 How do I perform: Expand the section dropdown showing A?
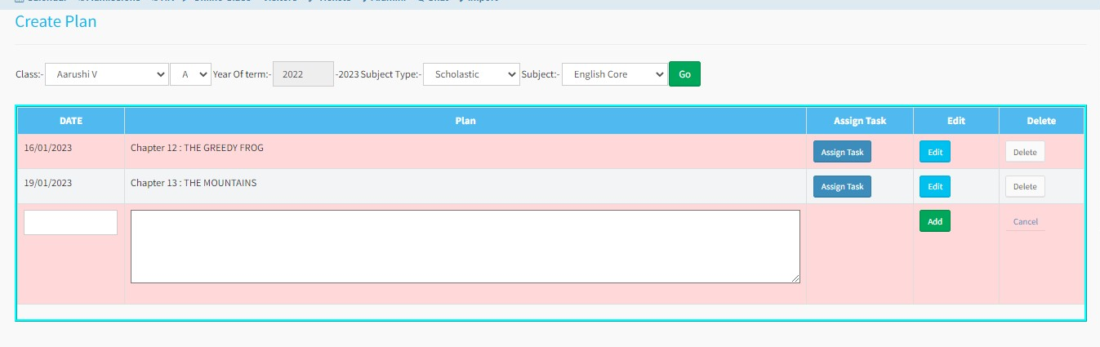coord(190,74)
